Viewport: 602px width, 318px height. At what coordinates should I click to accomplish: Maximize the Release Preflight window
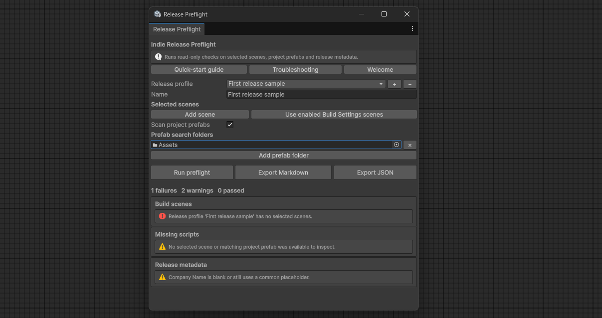coord(384,14)
